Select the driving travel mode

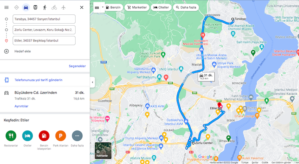click(x=26, y=8)
